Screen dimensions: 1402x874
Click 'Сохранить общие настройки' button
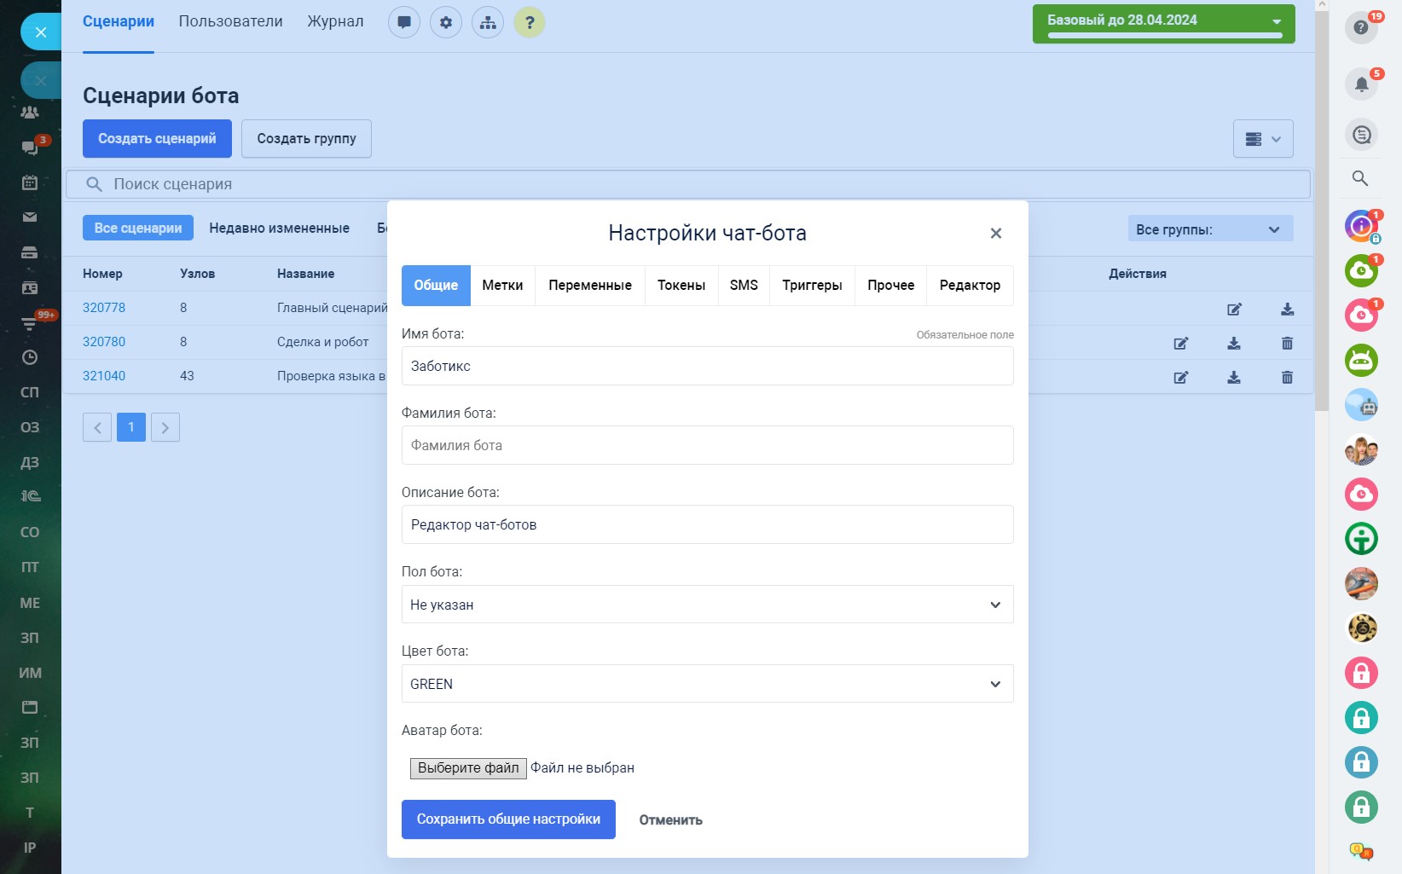coord(508,819)
